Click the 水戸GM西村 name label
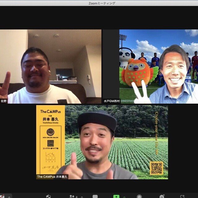 coord(112,101)
